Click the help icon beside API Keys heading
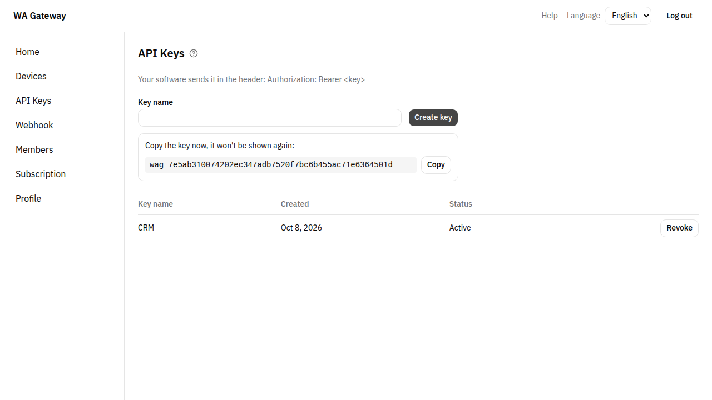This screenshot has height=400, width=712. [x=194, y=53]
